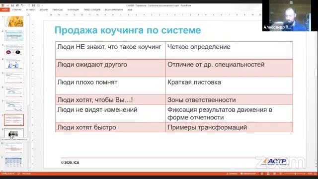Click the Save icon in quick access toolbar

[x=12, y=5]
